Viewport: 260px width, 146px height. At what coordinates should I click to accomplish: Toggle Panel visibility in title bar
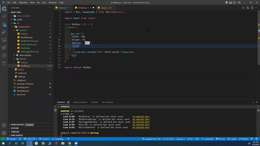[x=230, y=2]
